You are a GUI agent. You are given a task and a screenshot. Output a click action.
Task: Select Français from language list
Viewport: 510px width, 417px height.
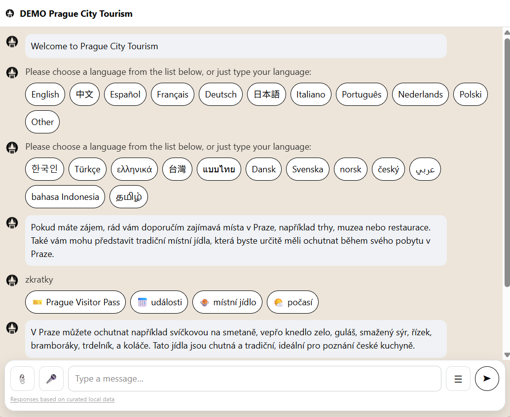coord(173,95)
